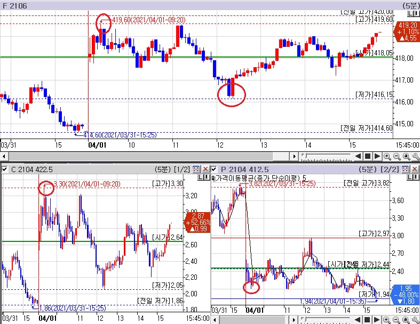Open wrench settings for P 2104 chart
Image resolution: width=420 pixels, height=324 pixels.
416,320
